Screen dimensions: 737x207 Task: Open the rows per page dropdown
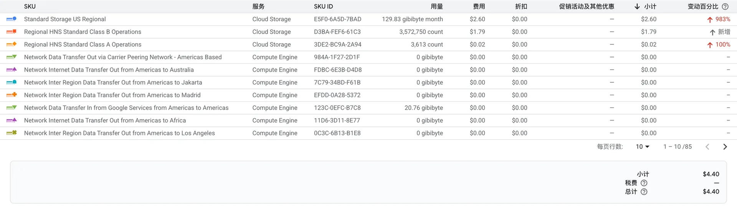pos(642,147)
